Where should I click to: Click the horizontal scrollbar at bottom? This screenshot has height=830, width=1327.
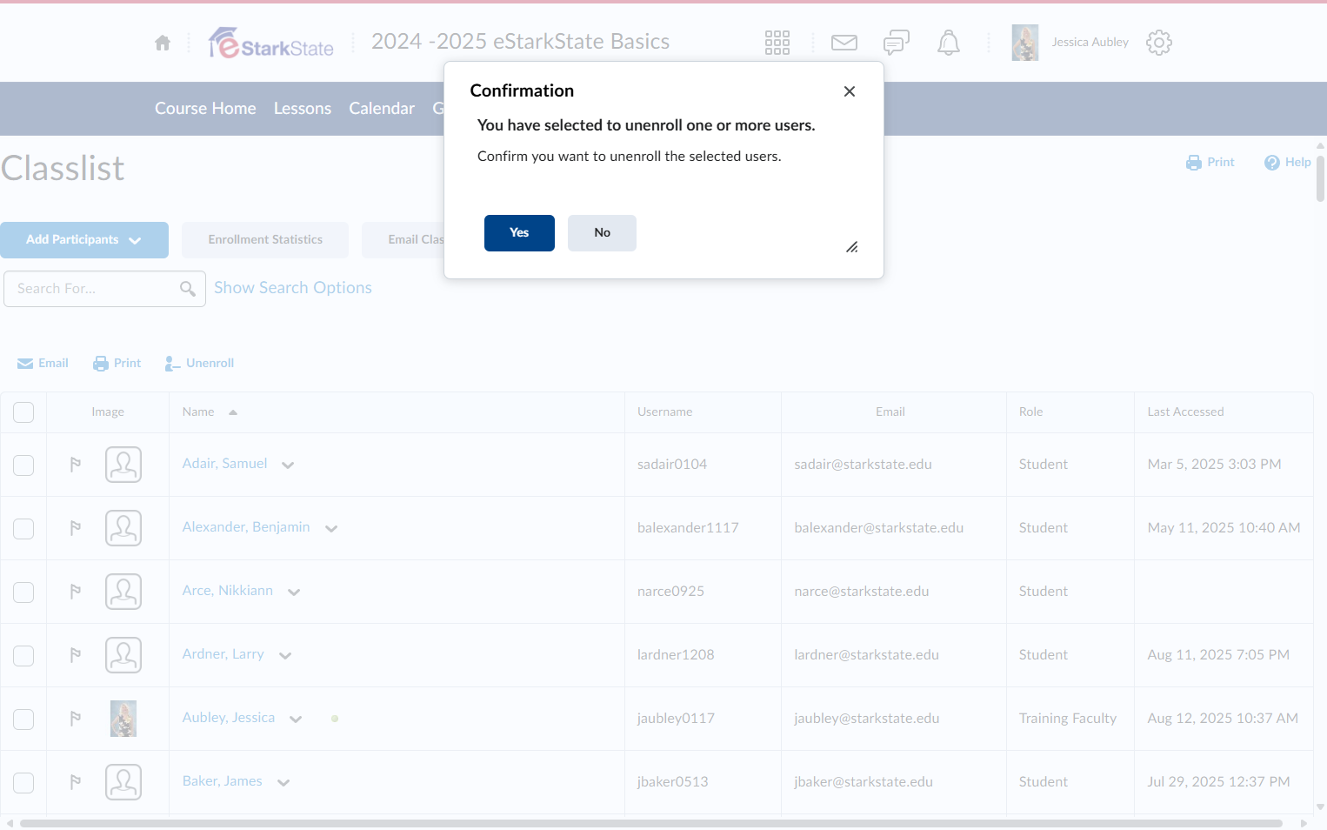(650, 823)
